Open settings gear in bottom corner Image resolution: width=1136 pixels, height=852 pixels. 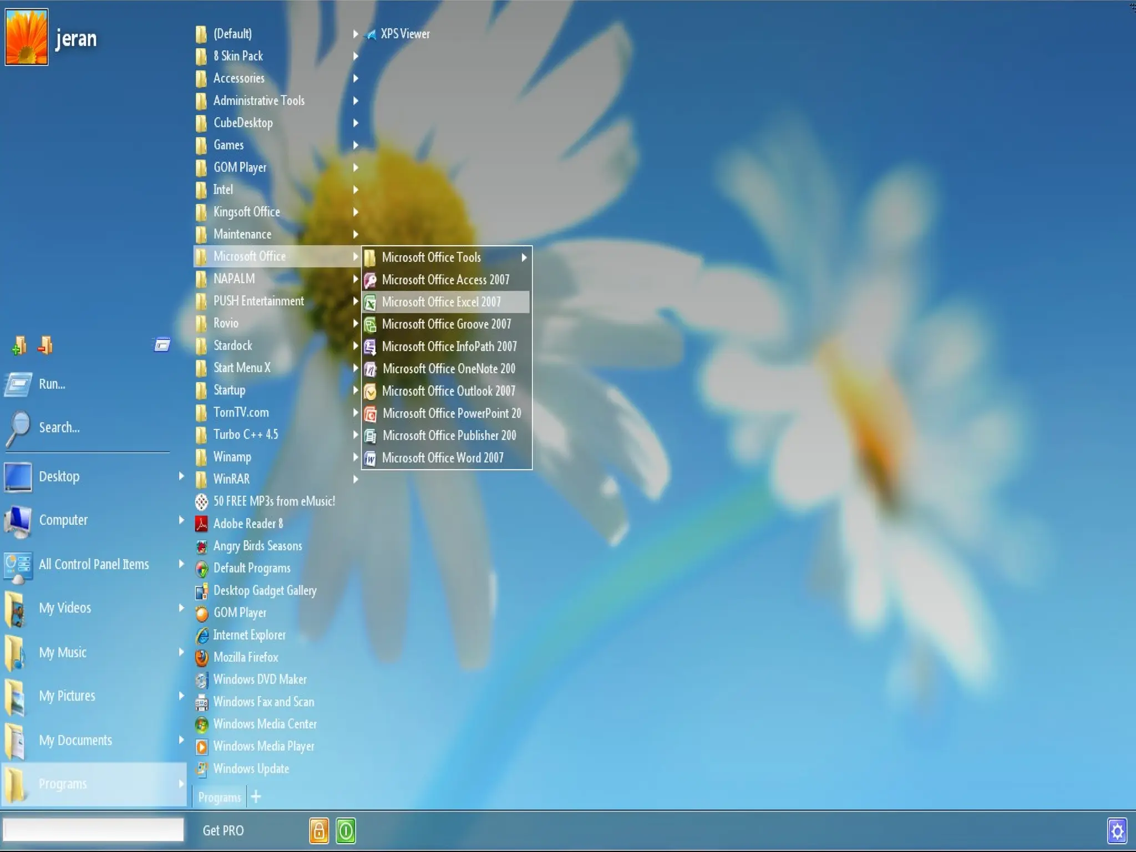point(1117,831)
